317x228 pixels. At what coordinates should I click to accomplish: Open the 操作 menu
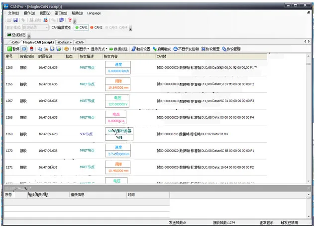pos(29,13)
